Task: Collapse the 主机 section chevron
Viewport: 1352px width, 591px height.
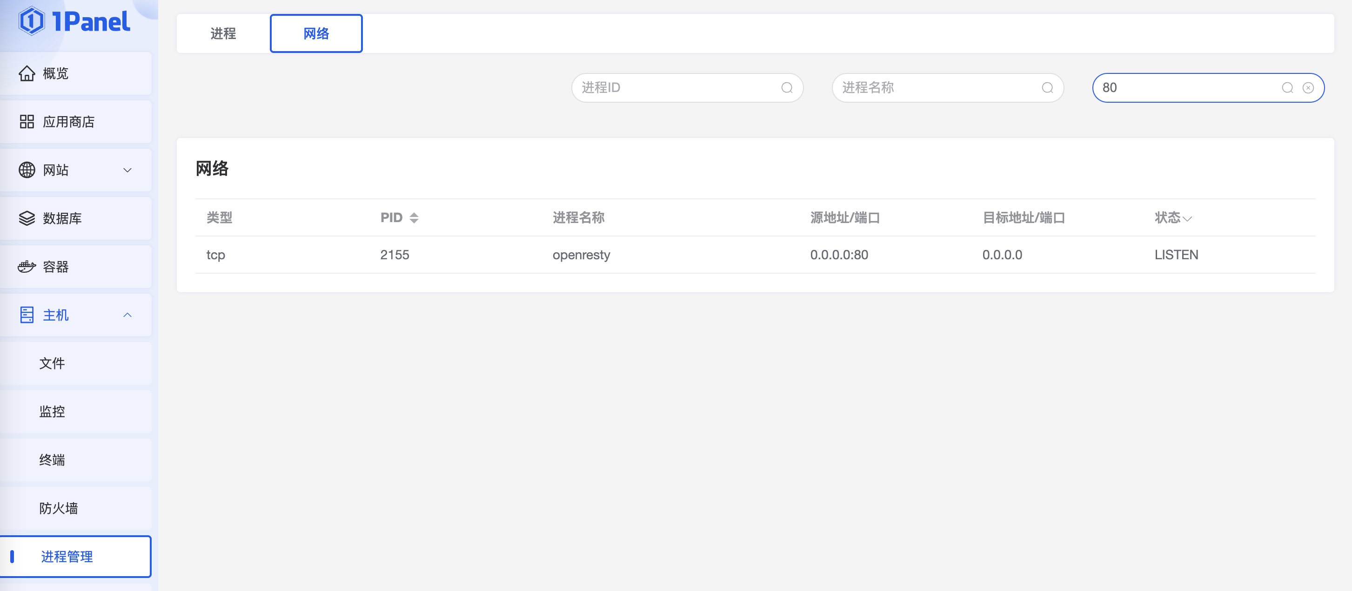Action: tap(127, 315)
